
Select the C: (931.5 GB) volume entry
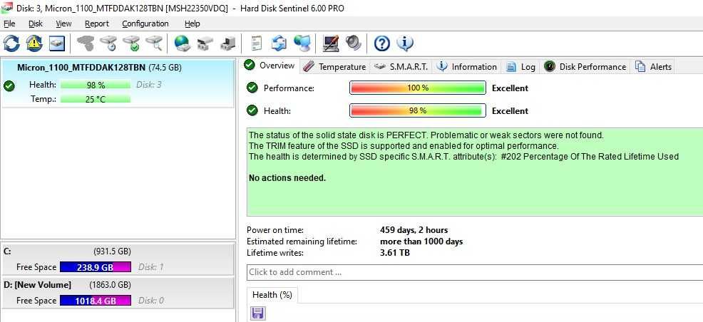point(118,259)
